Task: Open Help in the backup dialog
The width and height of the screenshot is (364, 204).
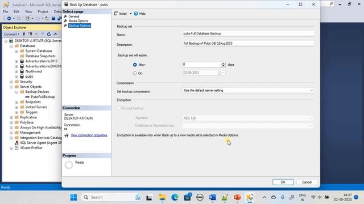Action: click(139, 14)
